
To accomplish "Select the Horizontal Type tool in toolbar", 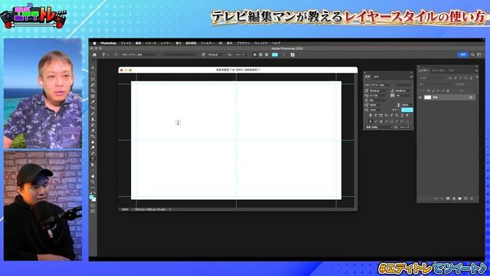I will click(x=93, y=159).
